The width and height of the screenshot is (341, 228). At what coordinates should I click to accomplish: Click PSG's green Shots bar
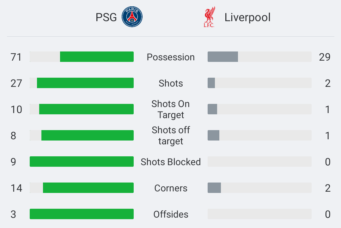pyautogui.click(x=85, y=83)
